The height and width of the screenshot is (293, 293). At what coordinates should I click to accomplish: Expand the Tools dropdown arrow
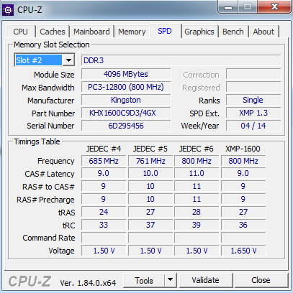coord(171,280)
